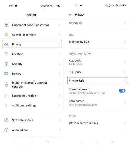
Task: Open the chevron next to App Lock
Action: click(125, 62)
